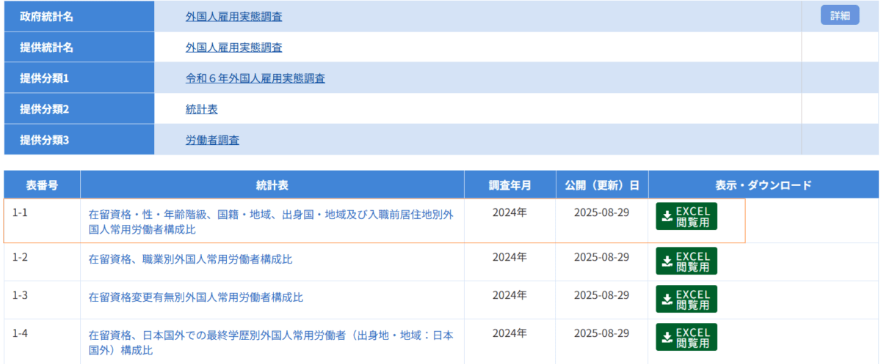Click the 詳細 button

pos(839,15)
